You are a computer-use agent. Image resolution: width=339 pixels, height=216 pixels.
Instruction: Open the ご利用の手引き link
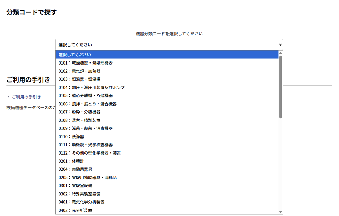tap(26, 97)
